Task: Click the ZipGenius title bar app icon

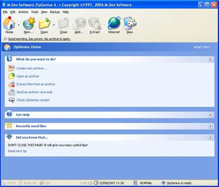Action: (4, 5)
